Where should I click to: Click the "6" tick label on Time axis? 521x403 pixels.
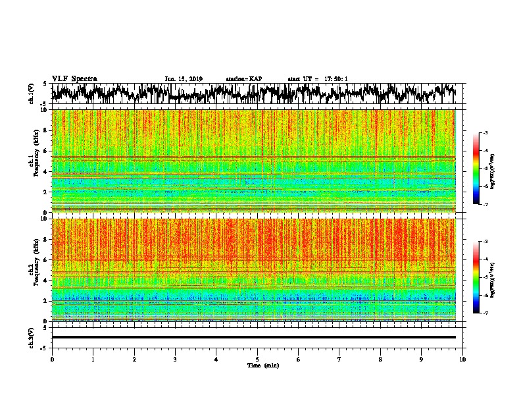pyautogui.click(x=299, y=360)
